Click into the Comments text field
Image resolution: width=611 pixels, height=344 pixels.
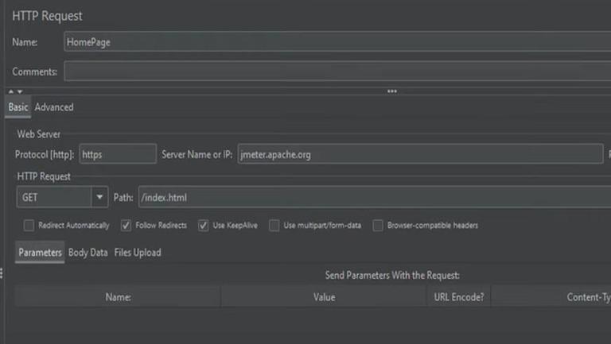(334, 72)
